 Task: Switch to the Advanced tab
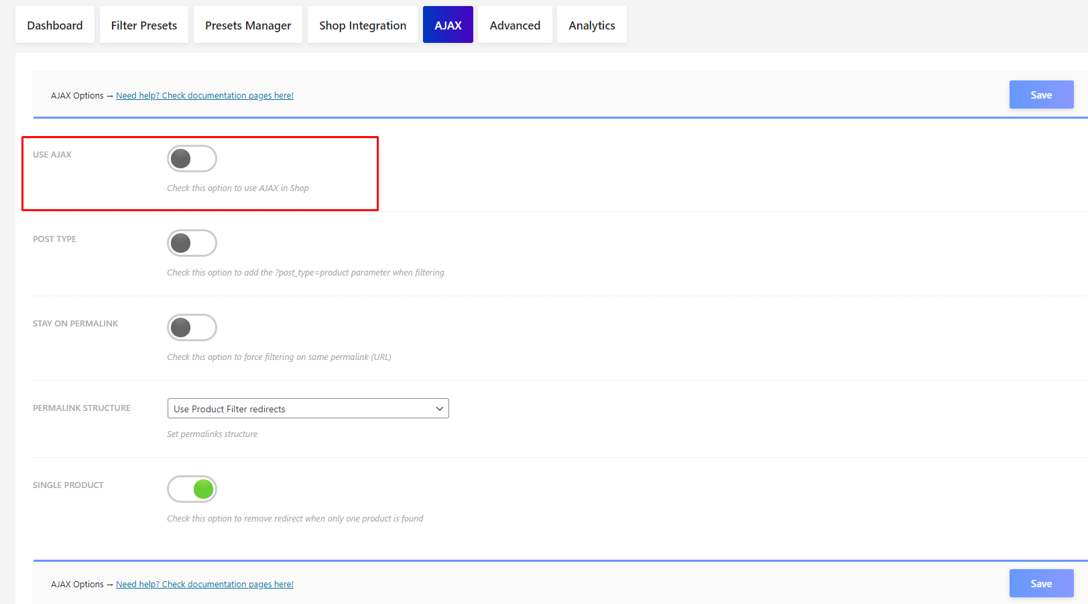(x=515, y=25)
